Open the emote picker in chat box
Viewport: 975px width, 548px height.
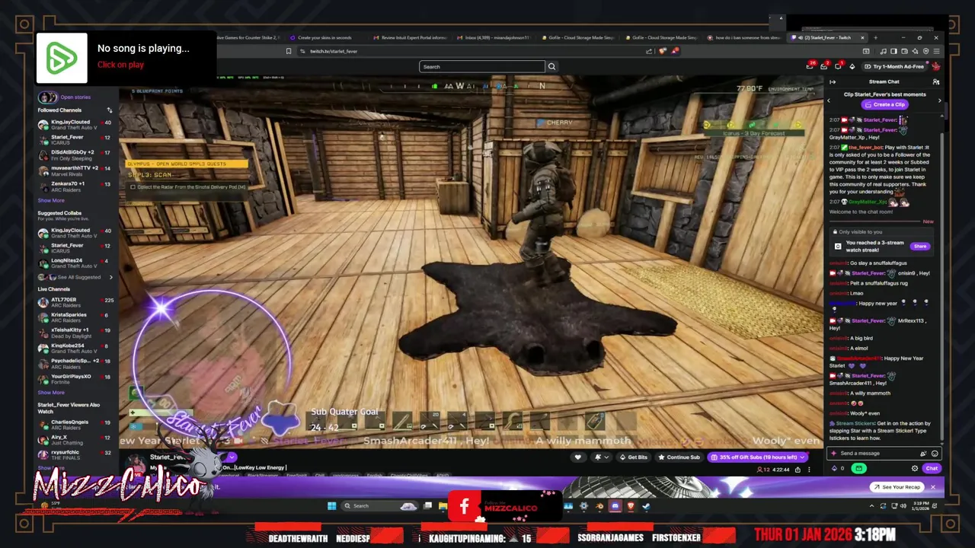[935, 454]
